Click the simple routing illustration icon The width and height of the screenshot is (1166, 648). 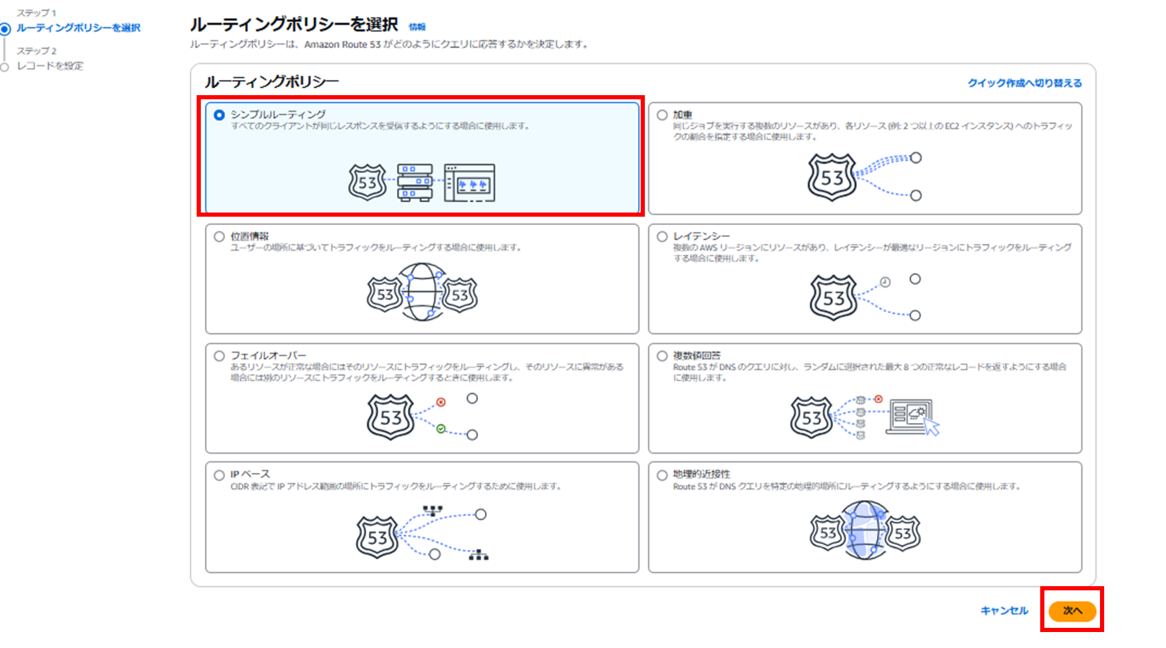point(422,183)
